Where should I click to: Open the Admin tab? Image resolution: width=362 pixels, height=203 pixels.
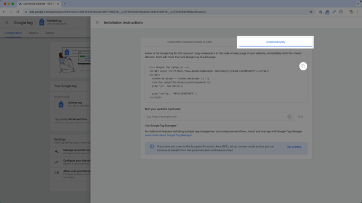pyautogui.click(x=50, y=33)
